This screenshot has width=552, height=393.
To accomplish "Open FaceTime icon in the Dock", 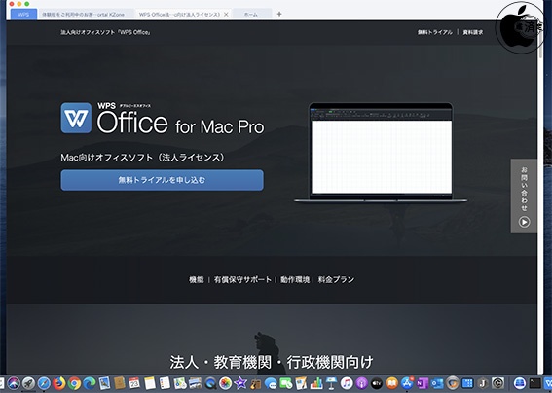I will point(286,383).
